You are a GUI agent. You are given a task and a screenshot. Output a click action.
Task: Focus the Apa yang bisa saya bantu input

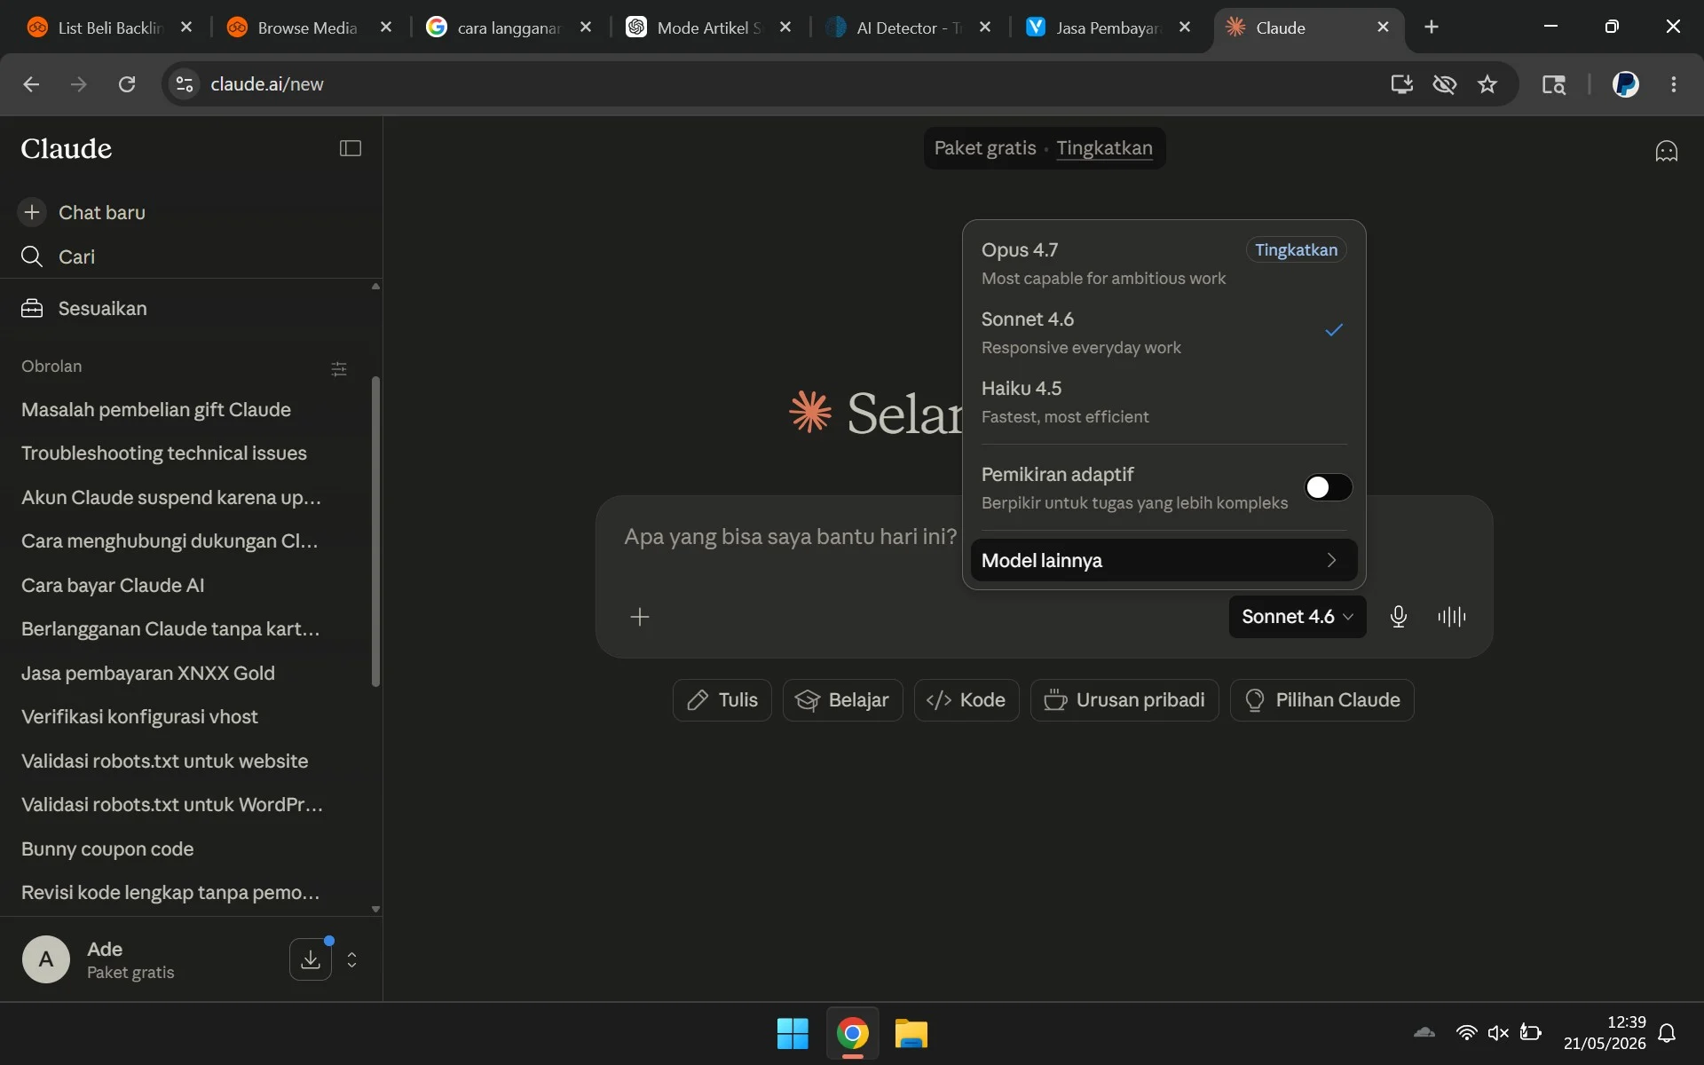790,537
